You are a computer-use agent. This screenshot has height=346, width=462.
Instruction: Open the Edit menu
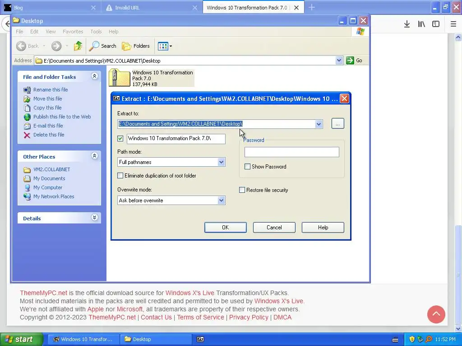34,32
